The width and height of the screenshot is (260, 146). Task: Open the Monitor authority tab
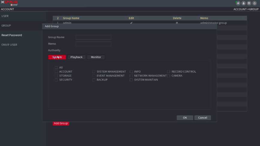[x=96, y=57]
